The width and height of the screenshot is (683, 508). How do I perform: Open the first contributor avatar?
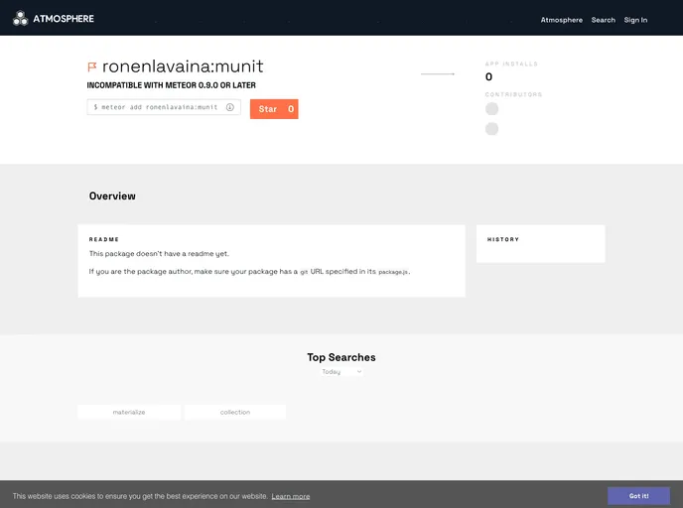tap(491, 109)
